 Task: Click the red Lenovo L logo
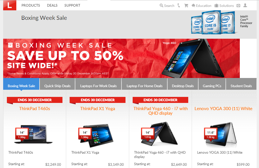point(10,5)
